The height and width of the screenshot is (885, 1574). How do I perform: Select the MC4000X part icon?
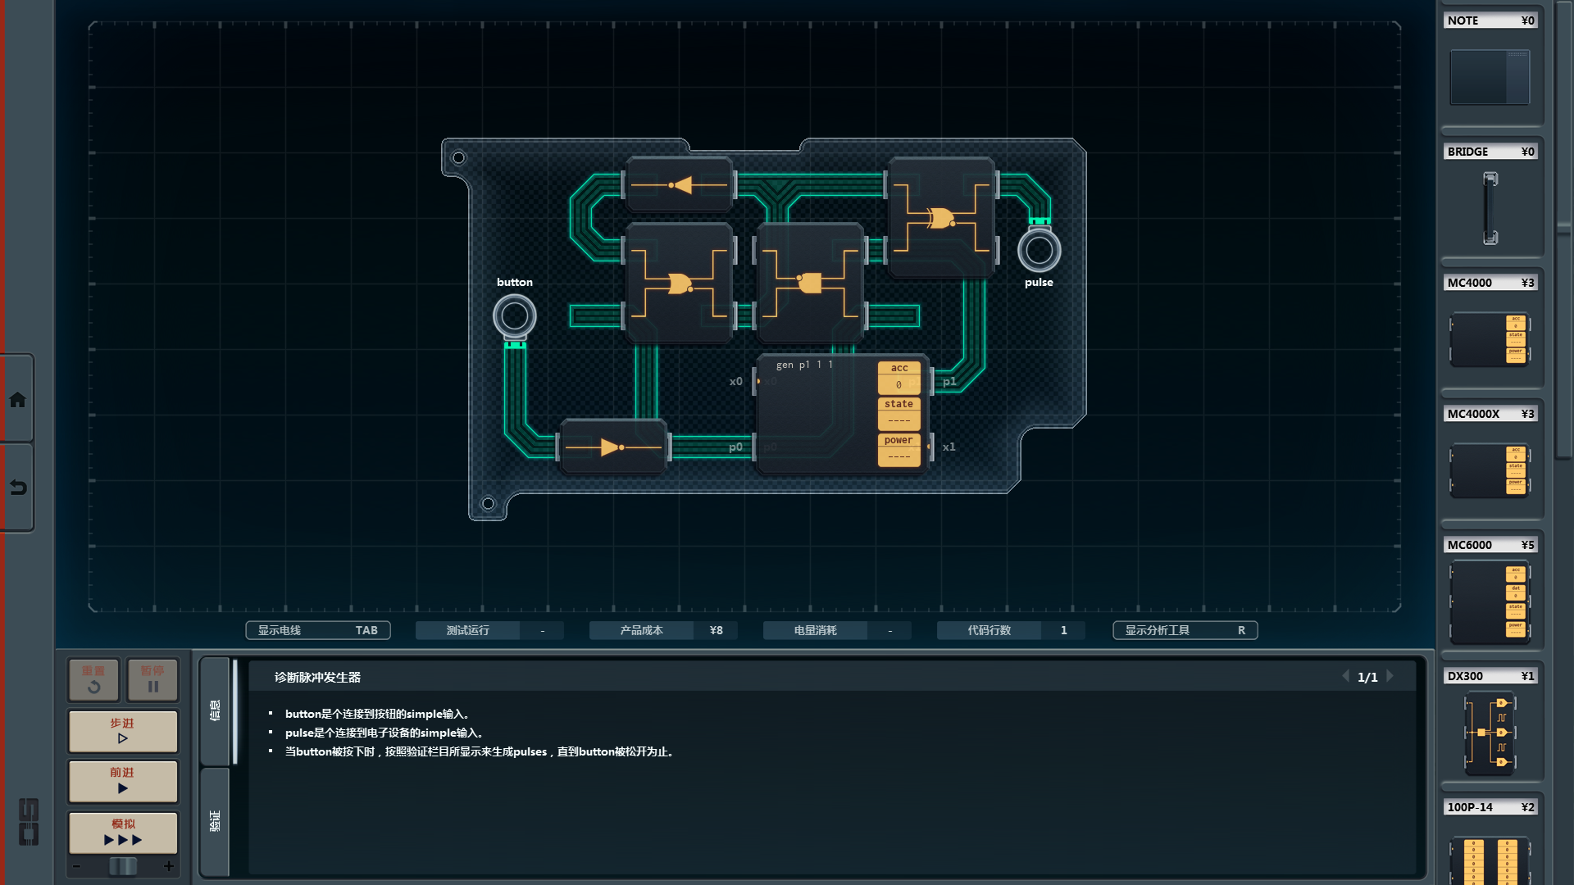point(1490,470)
